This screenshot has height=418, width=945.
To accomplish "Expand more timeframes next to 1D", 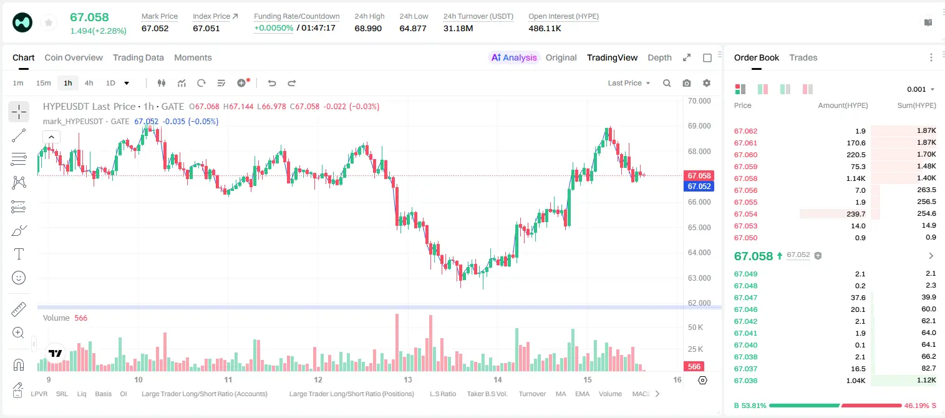I will click(x=127, y=83).
